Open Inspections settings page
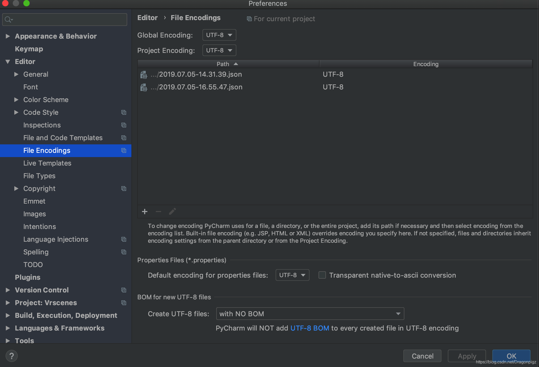539x367 pixels. [x=42, y=125]
